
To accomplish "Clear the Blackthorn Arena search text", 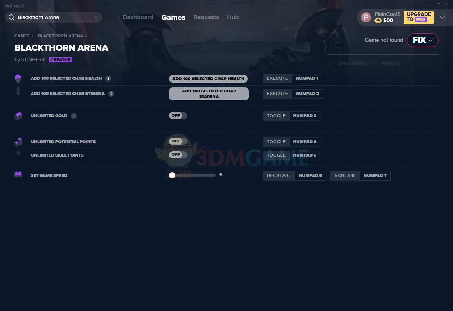I will click(96, 17).
